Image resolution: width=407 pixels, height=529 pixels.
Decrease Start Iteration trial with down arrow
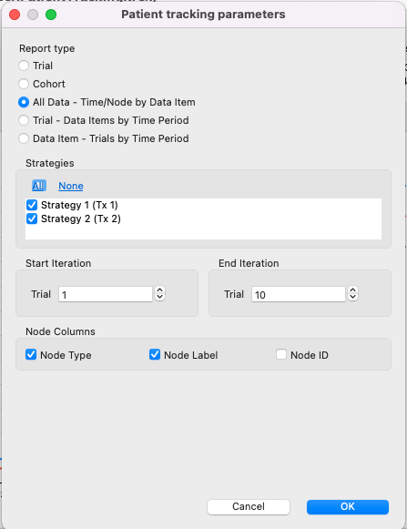(159, 297)
